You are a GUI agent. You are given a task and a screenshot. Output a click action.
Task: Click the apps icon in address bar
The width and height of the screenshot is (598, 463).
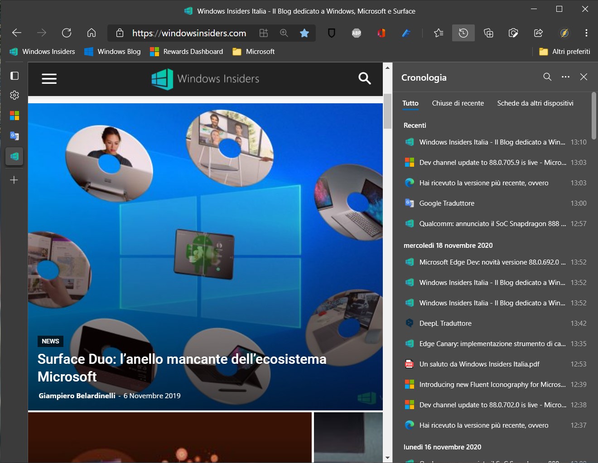(x=264, y=33)
